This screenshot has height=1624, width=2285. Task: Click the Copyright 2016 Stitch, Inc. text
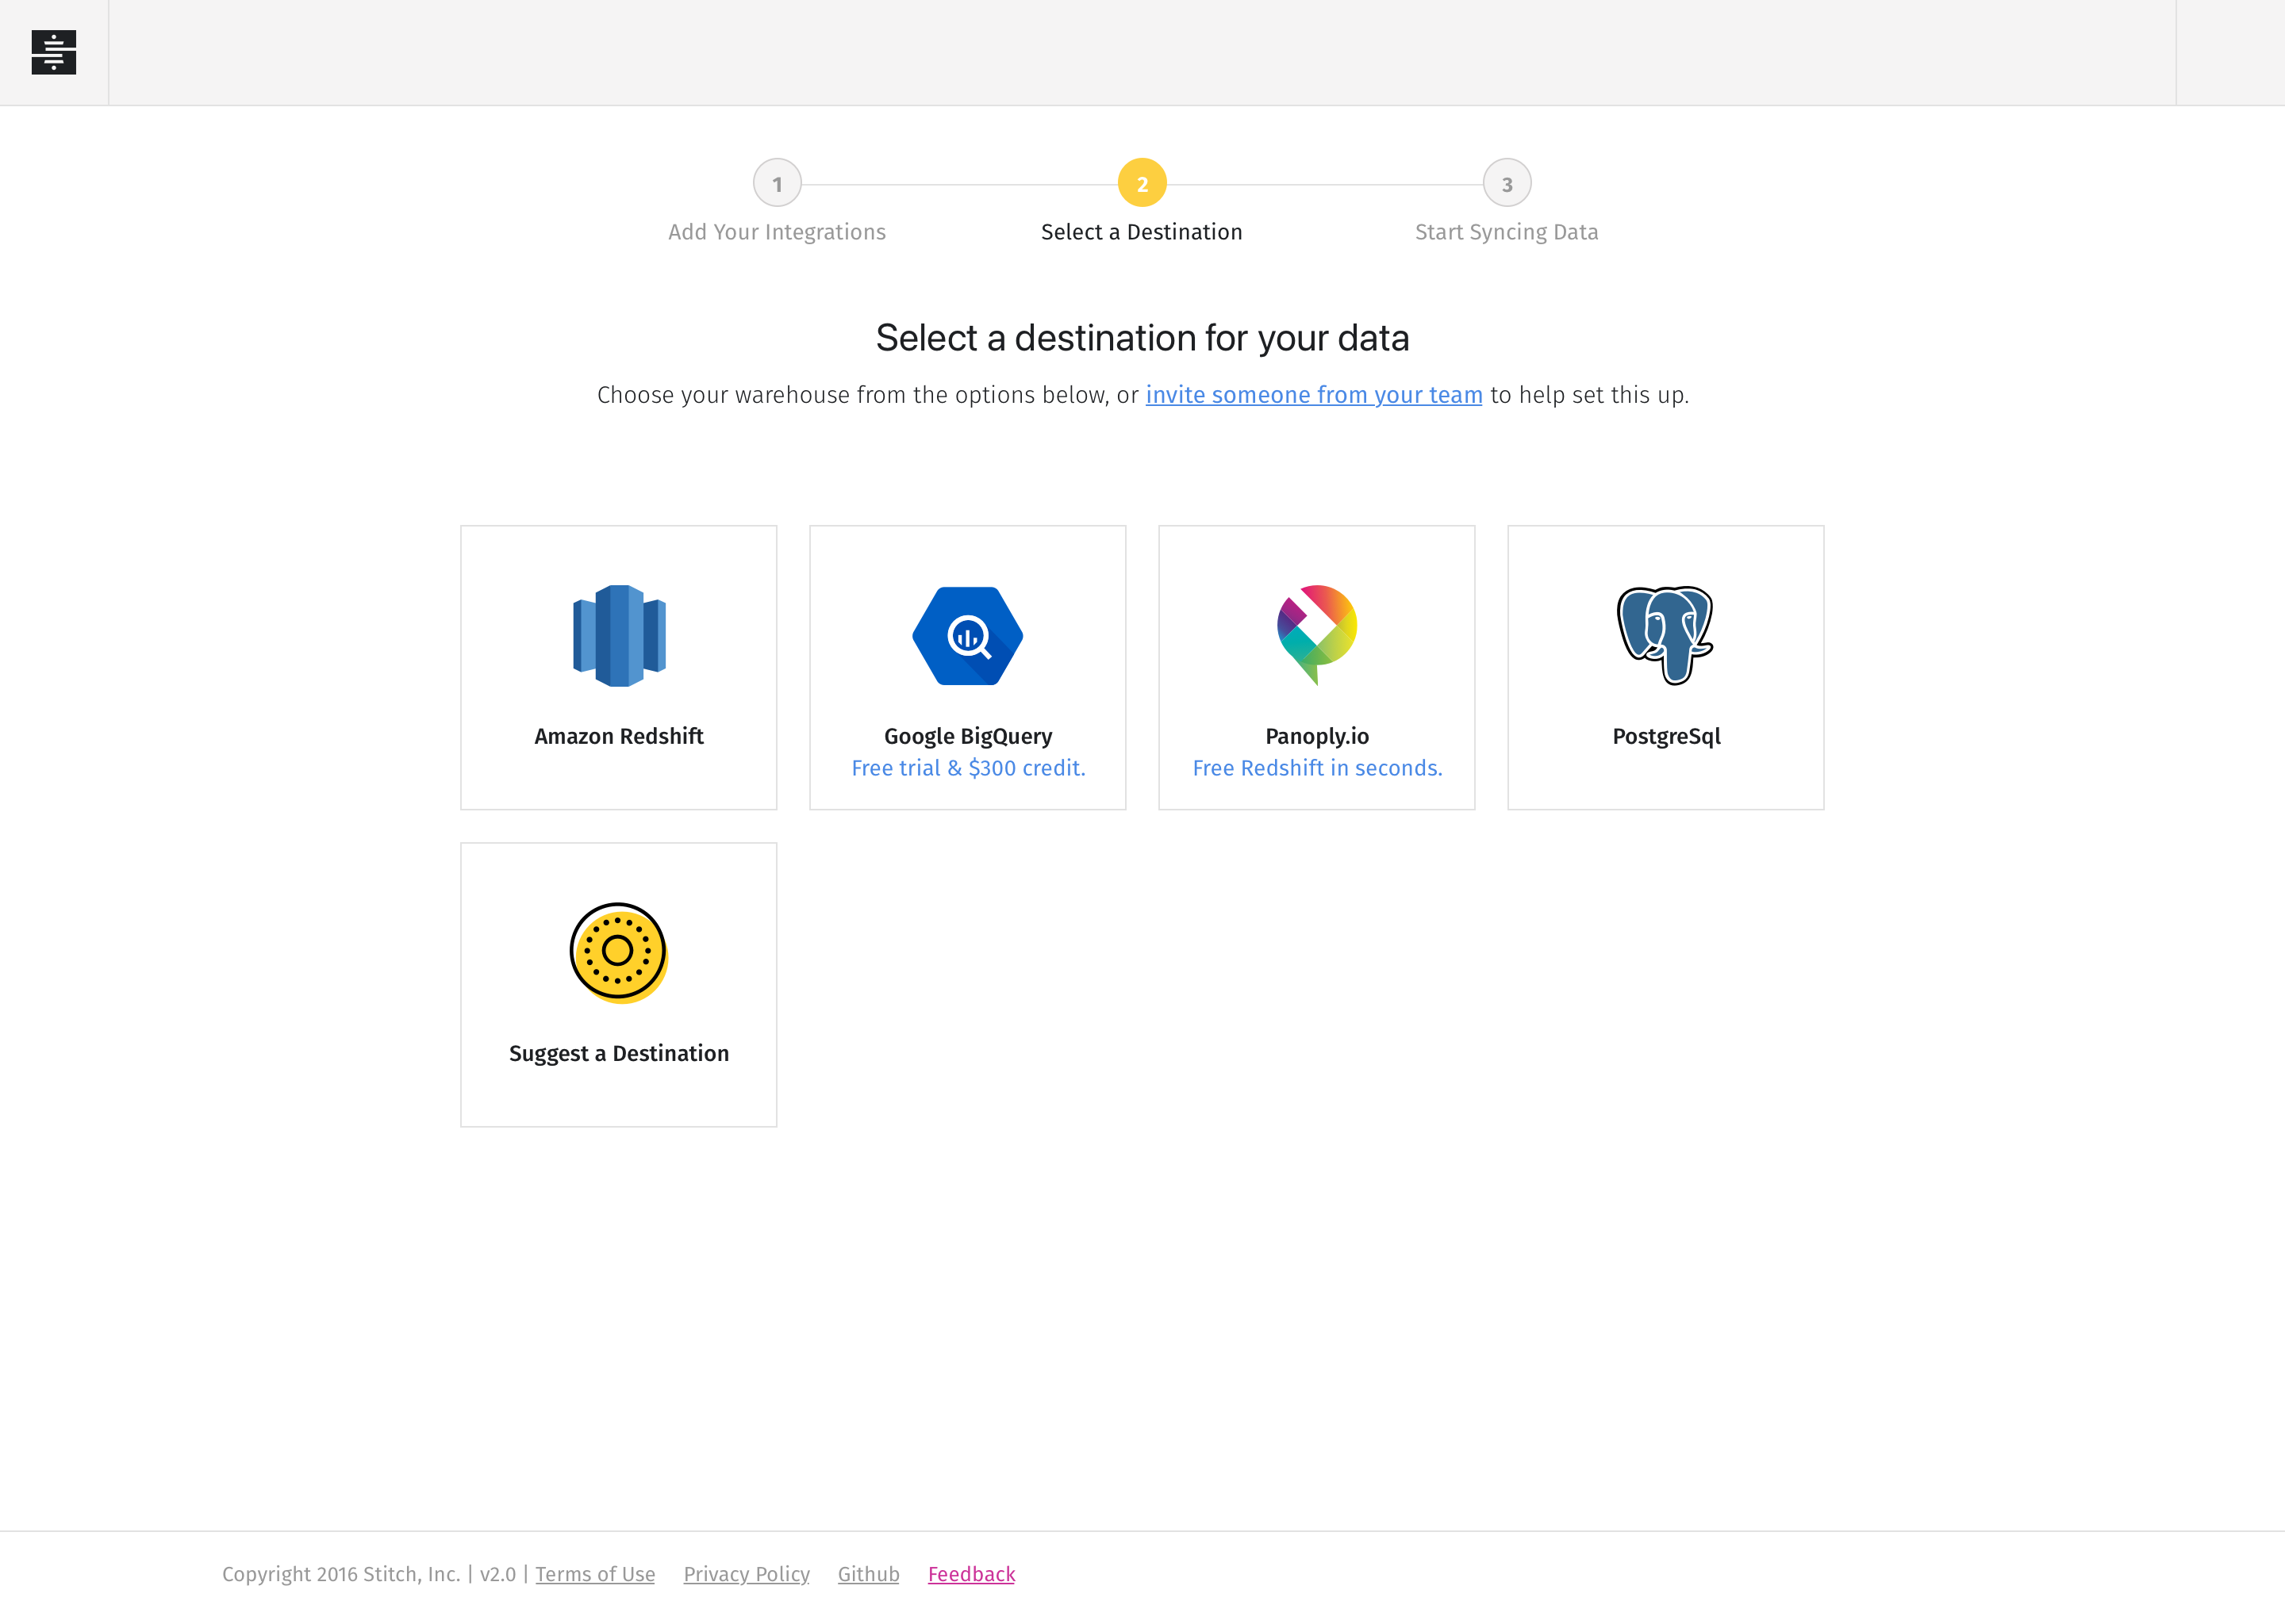pos(341,1574)
